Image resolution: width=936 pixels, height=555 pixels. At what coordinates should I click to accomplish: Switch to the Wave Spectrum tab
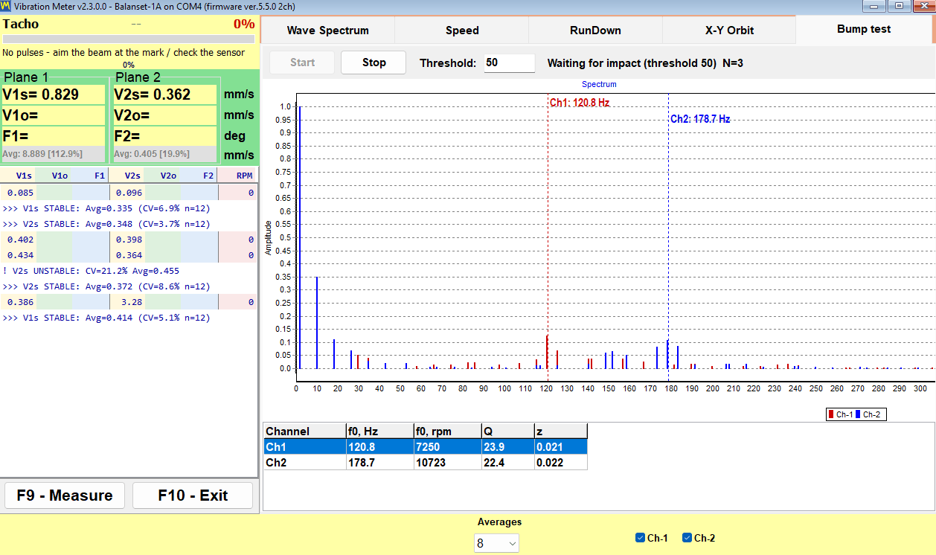[327, 31]
